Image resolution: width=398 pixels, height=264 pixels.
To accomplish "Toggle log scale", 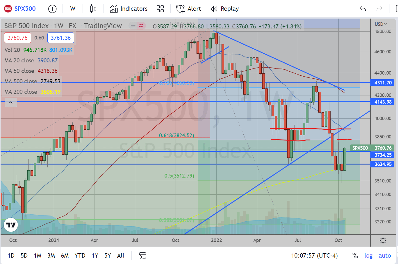I will (x=368, y=256).
